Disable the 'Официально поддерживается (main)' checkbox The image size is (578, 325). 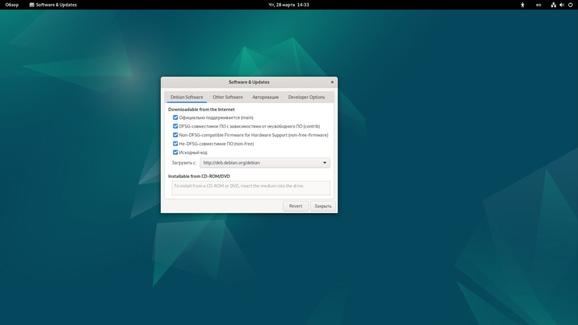(x=175, y=117)
